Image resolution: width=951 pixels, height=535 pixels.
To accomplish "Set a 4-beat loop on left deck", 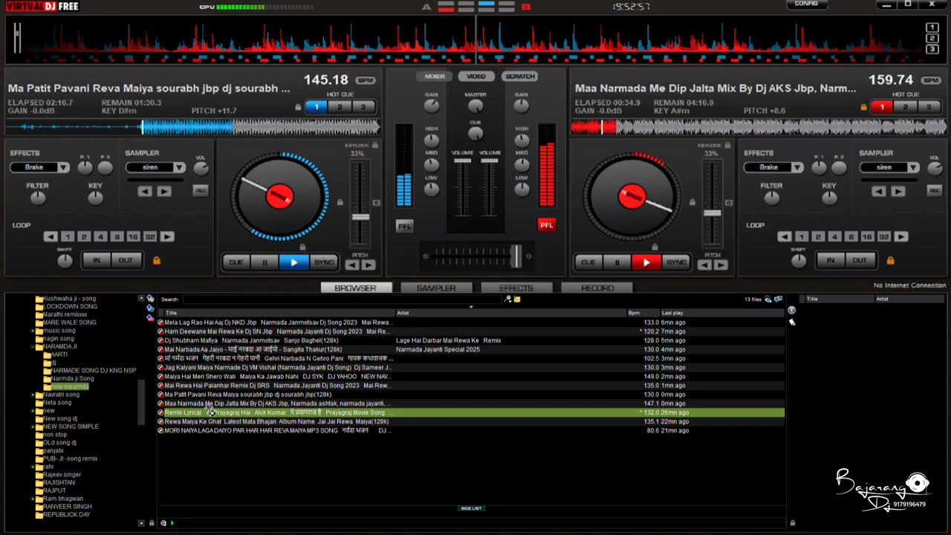I will click(x=100, y=237).
